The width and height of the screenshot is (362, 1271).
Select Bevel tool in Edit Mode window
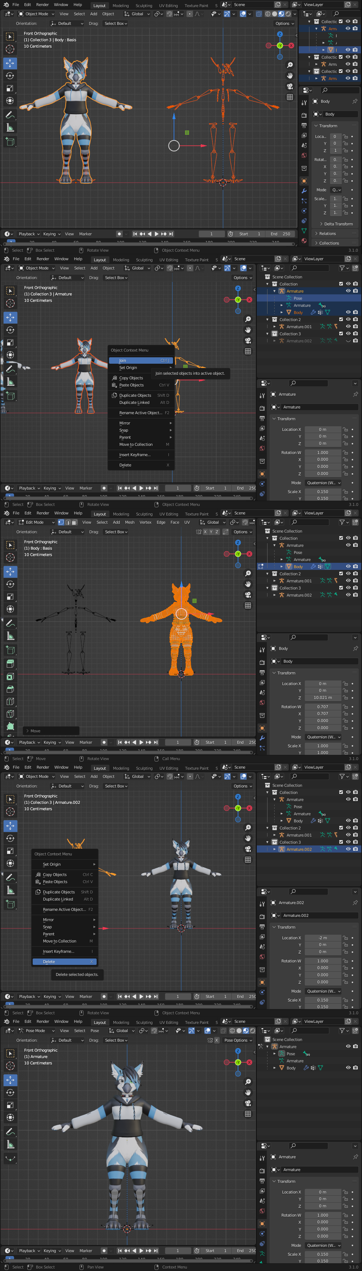(x=10, y=689)
